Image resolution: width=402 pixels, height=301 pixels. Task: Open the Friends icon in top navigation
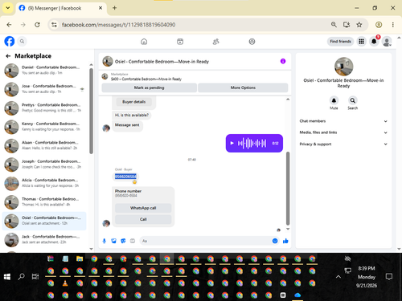coord(216,42)
